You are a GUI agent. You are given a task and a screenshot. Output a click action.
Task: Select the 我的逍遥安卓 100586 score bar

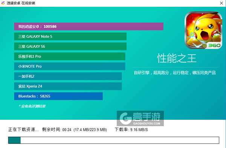click(89, 26)
